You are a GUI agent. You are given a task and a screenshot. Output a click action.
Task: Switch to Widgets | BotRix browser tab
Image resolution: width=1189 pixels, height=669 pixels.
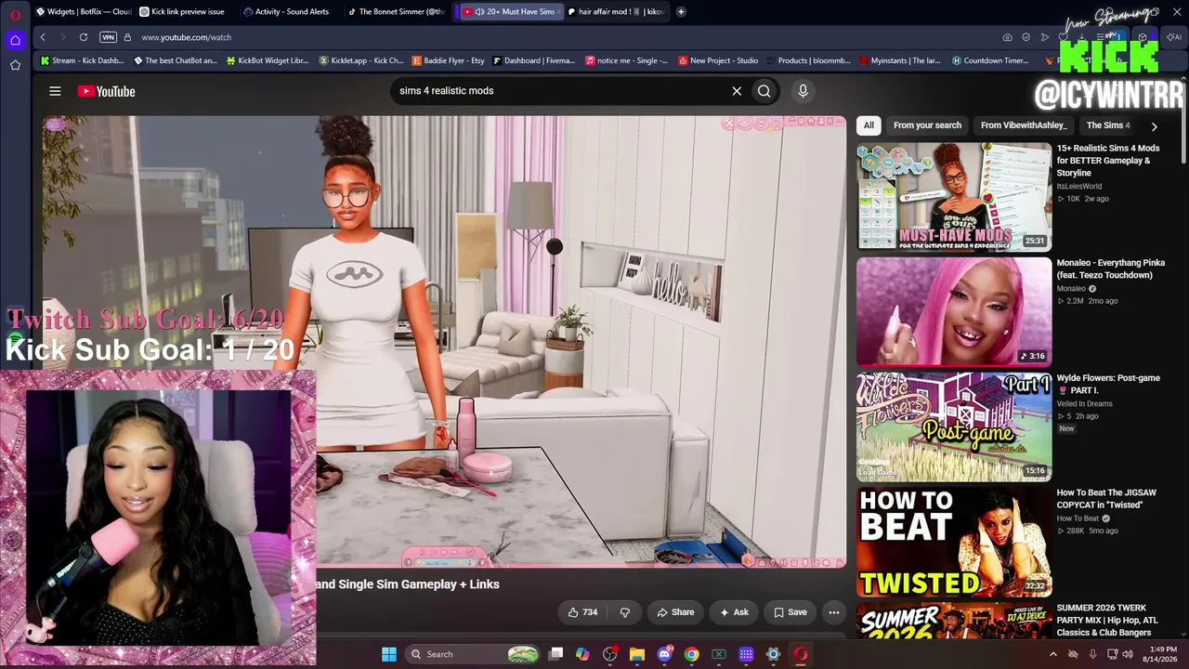point(84,12)
